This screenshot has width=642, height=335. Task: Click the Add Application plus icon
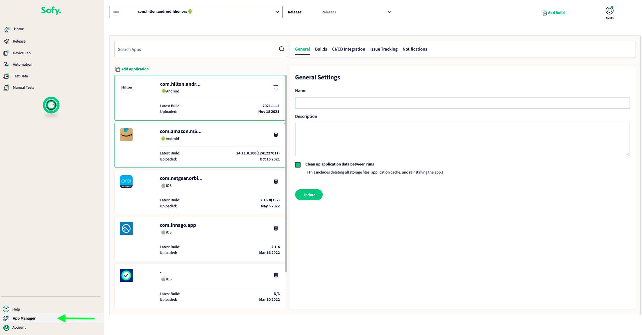[x=117, y=69]
